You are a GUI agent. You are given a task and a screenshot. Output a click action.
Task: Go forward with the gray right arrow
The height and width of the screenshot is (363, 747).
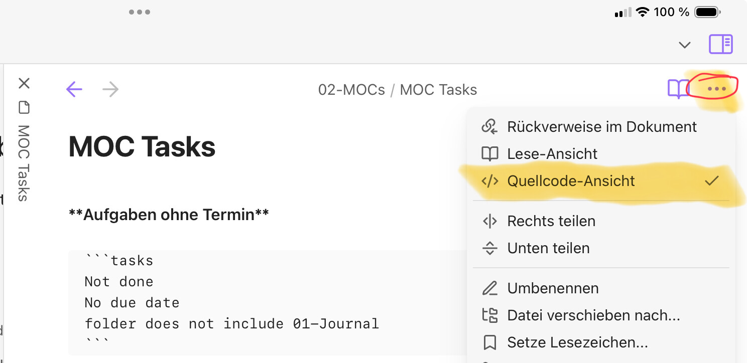110,90
